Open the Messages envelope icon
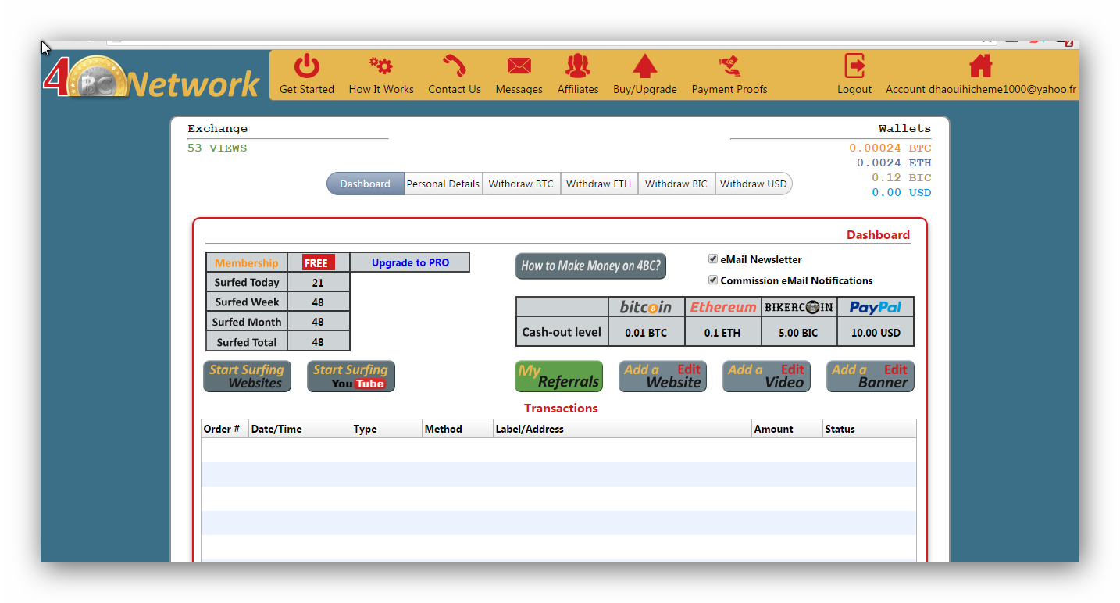Image resolution: width=1120 pixels, height=603 pixels. click(x=519, y=66)
